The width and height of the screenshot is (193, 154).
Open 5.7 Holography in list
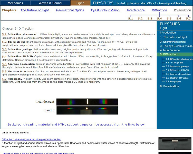coord(4,79)
